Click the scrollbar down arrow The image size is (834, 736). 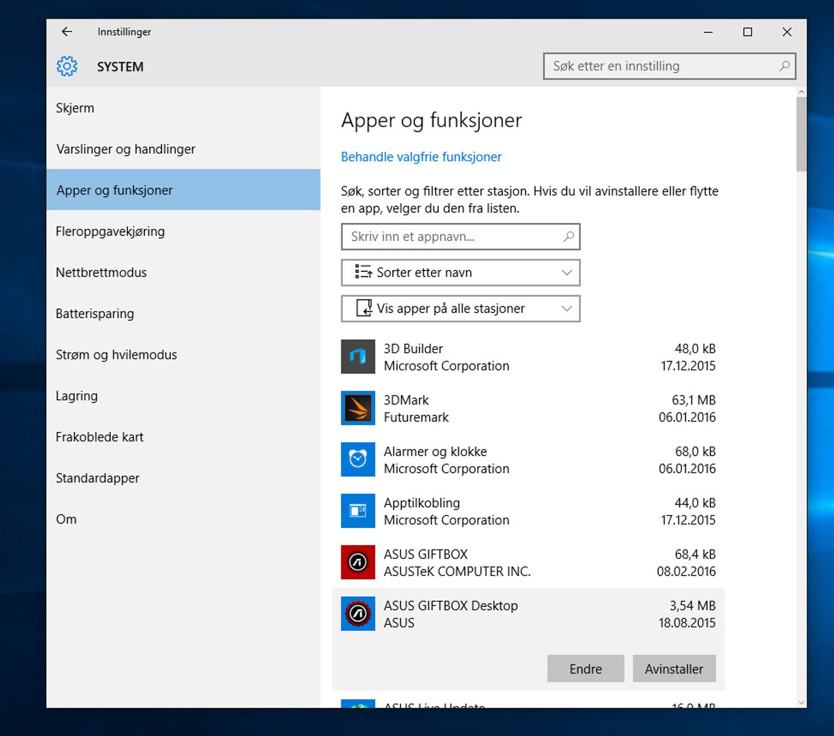pyautogui.click(x=801, y=702)
